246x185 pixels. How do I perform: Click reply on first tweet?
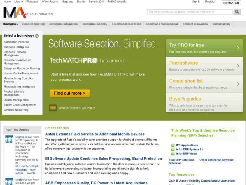(32, 170)
